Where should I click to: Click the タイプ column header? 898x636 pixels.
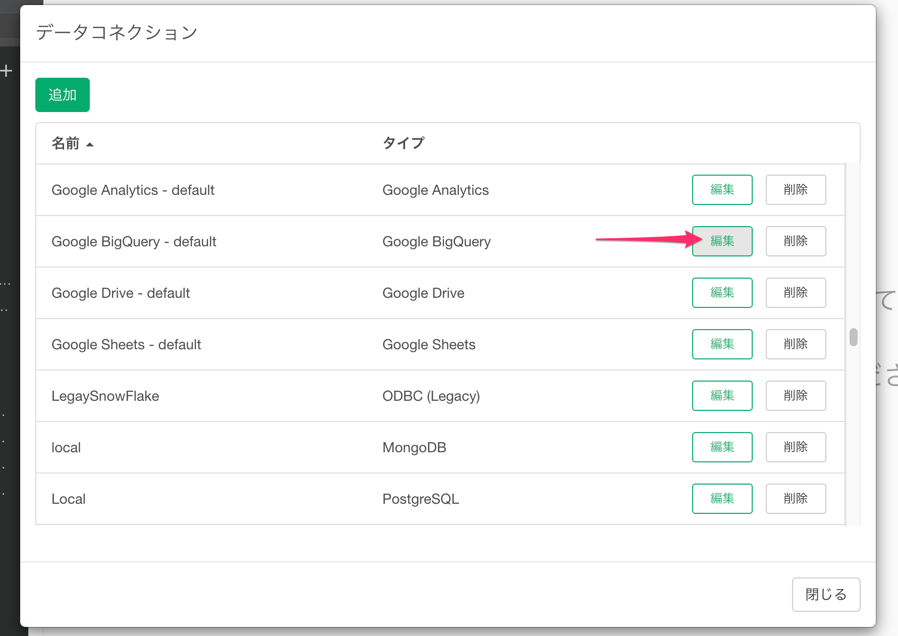click(x=403, y=143)
